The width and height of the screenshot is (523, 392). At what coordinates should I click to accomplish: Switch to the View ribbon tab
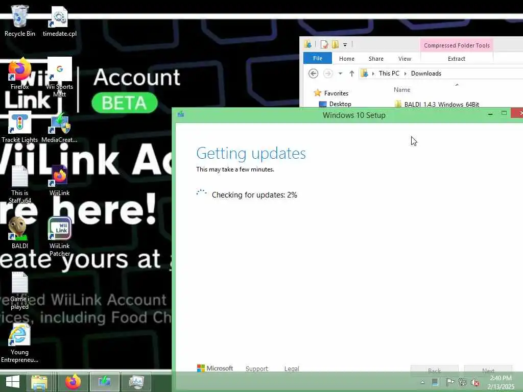coord(405,59)
